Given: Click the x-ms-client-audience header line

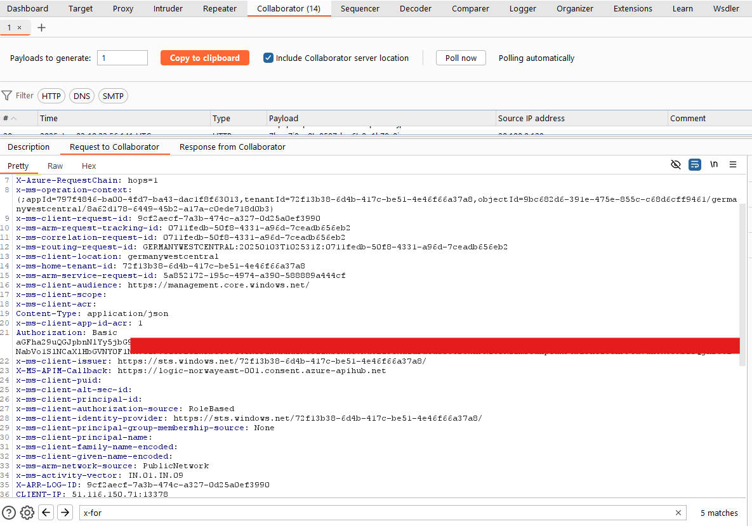Looking at the screenshot, I should [162, 286].
